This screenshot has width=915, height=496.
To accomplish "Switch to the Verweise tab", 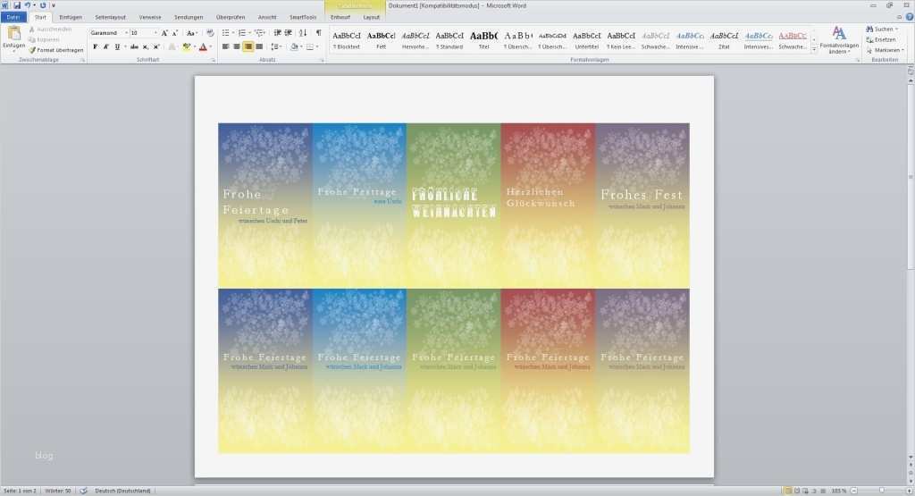I will (150, 18).
